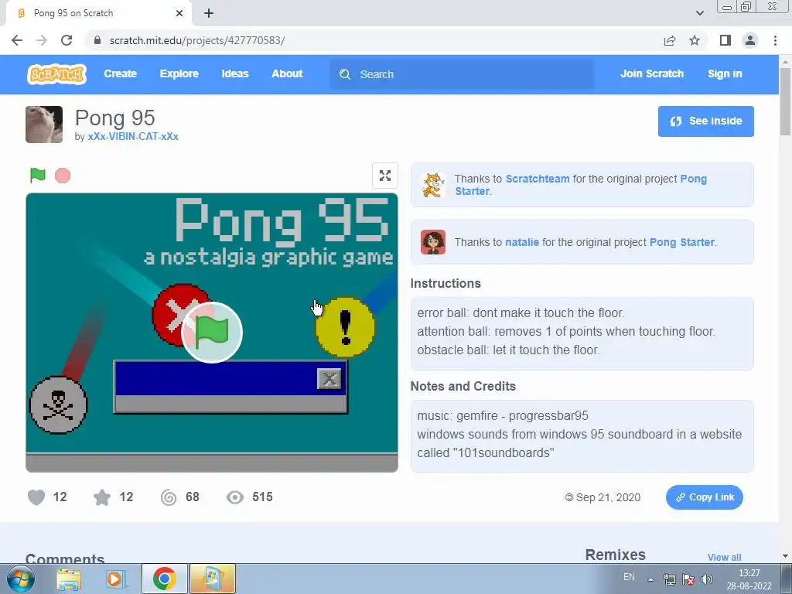This screenshot has height=594, width=792.
Task: Toggle the browser side panel
Action: pos(725,40)
